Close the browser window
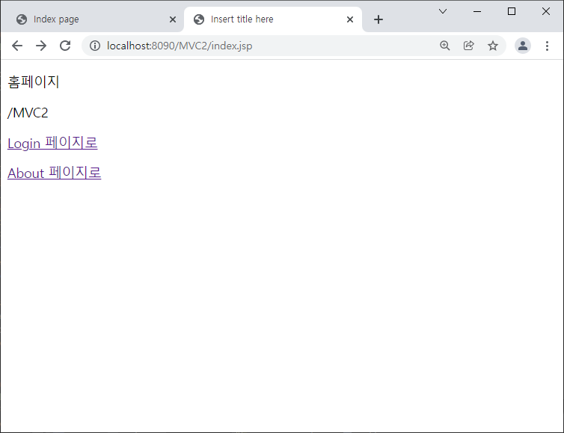 coord(545,11)
